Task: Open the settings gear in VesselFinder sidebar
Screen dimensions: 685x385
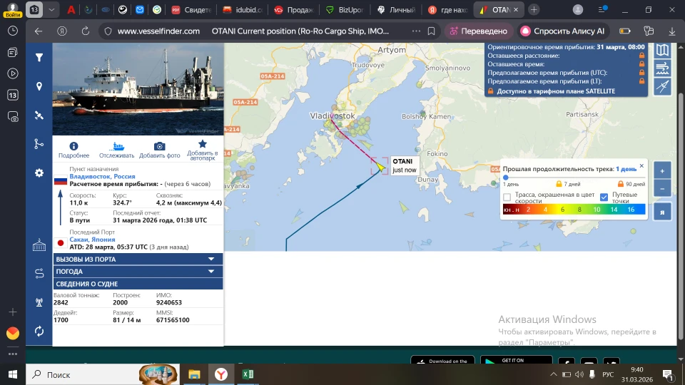Action: [x=39, y=173]
